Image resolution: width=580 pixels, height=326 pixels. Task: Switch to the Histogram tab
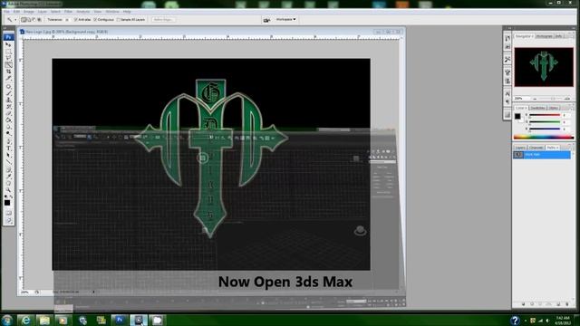click(x=544, y=36)
